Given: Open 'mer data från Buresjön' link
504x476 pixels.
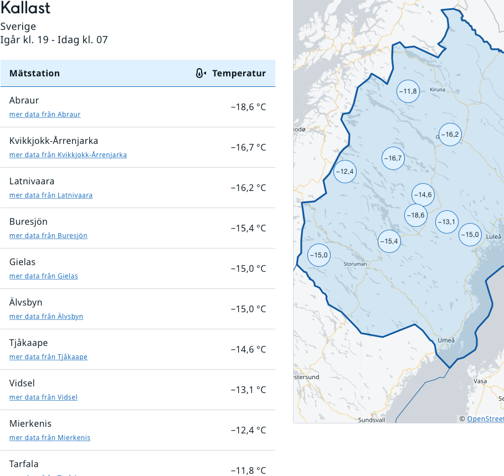Looking at the screenshot, I should click(x=48, y=236).
